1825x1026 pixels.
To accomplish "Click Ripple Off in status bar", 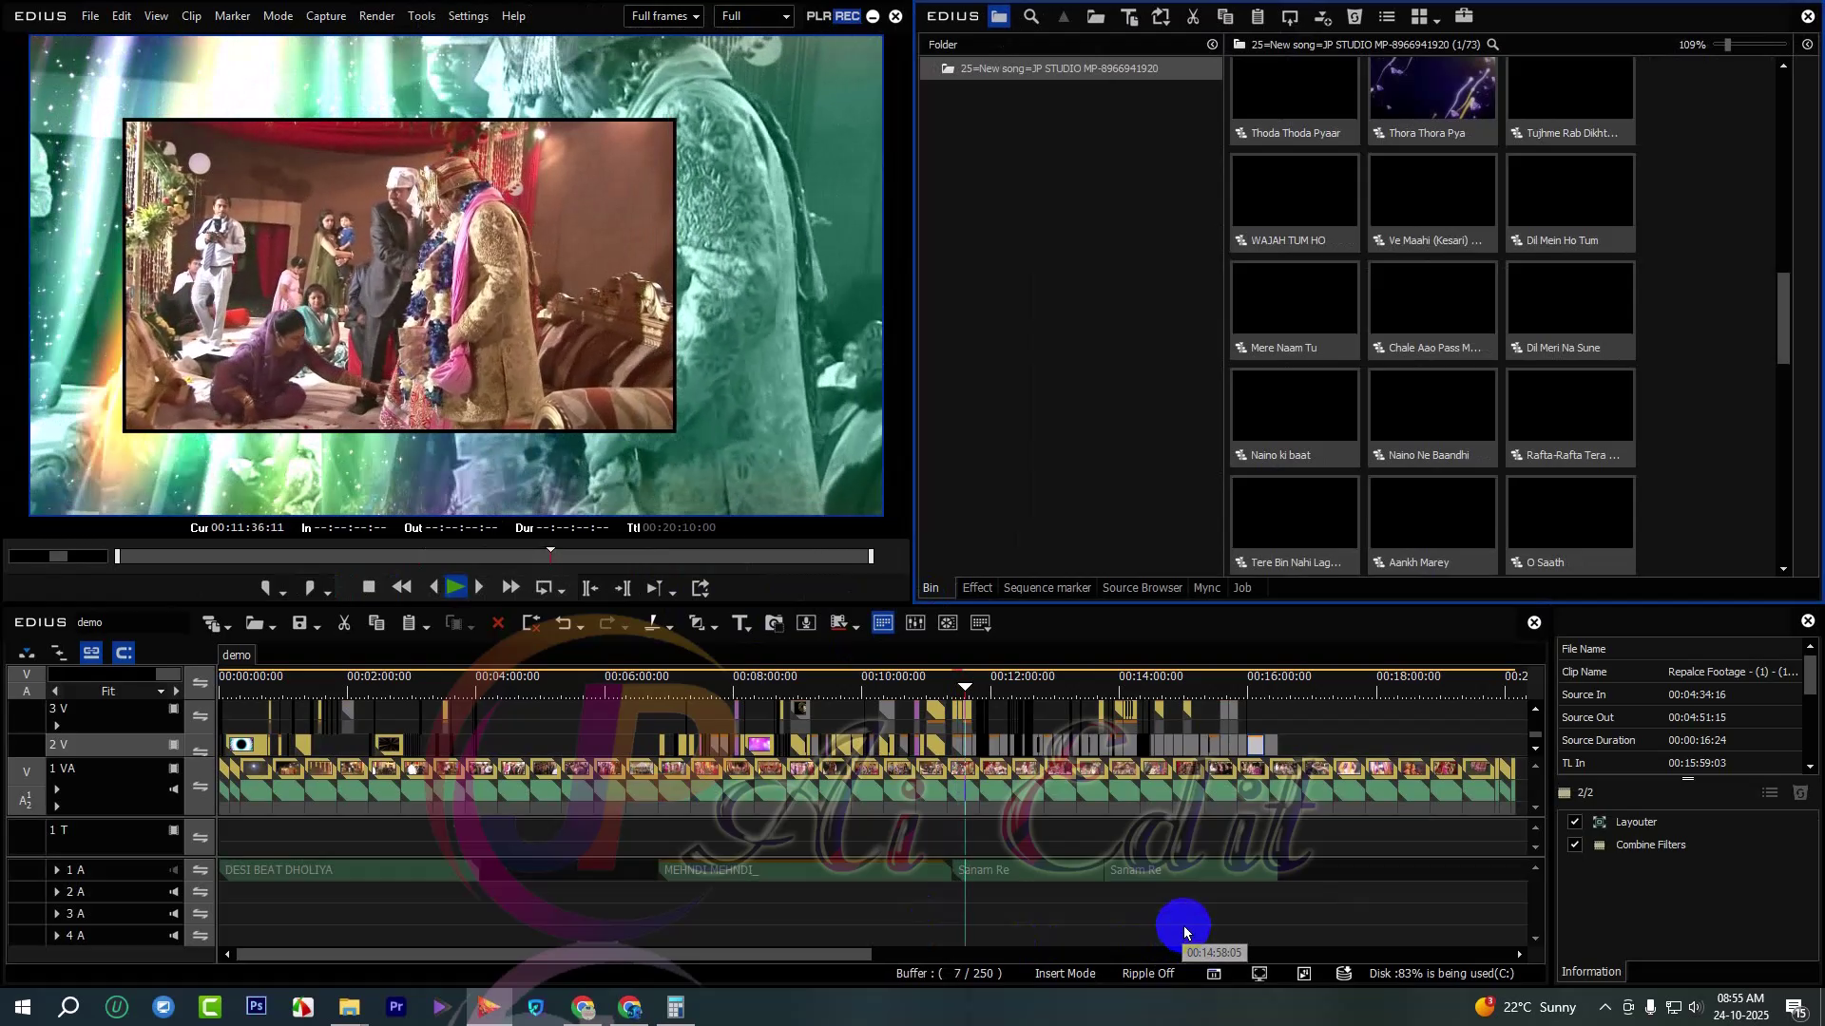I will click(1147, 974).
